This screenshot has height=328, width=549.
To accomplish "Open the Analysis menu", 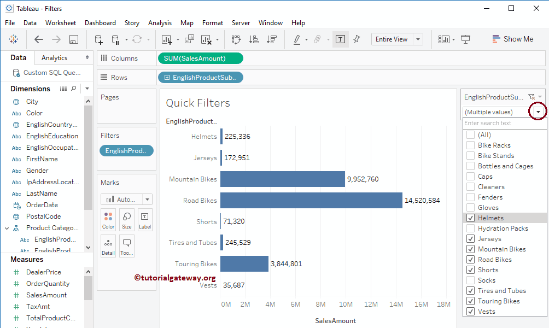I will [x=160, y=23].
